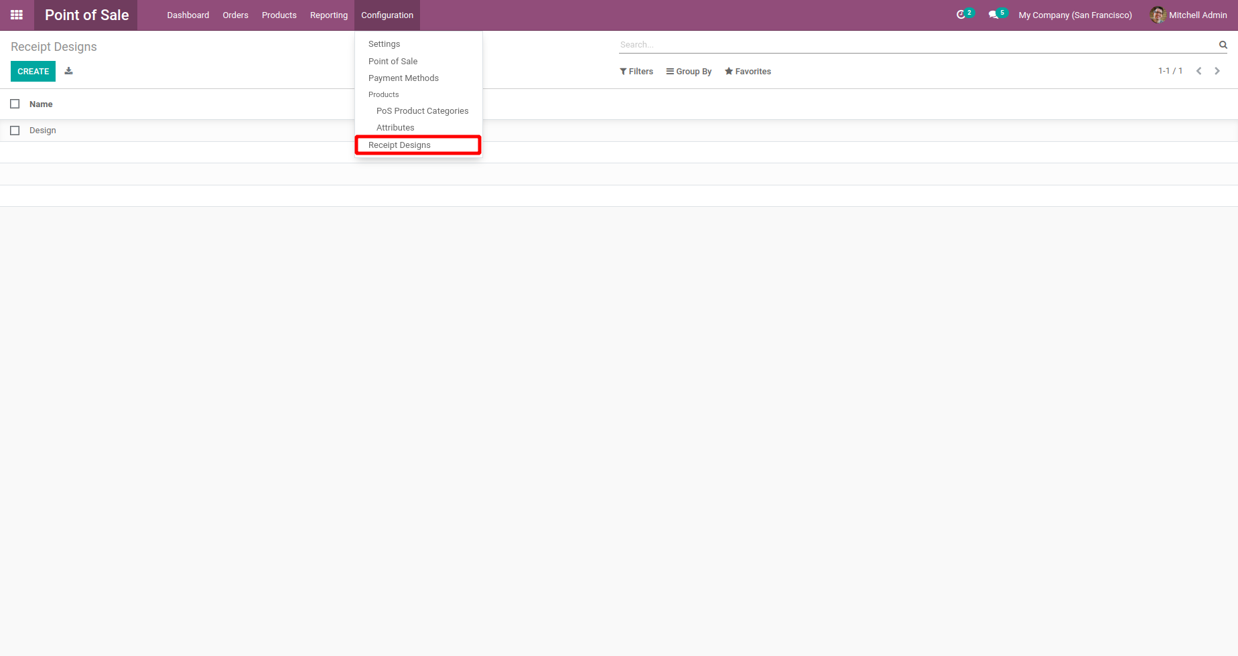Image resolution: width=1238 pixels, height=656 pixels.
Task: Click the 1-1 / 1 pager counter
Action: 1170,71
